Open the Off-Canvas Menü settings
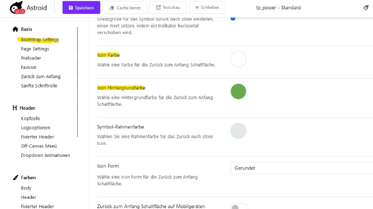The height and width of the screenshot is (209, 373). 39,146
